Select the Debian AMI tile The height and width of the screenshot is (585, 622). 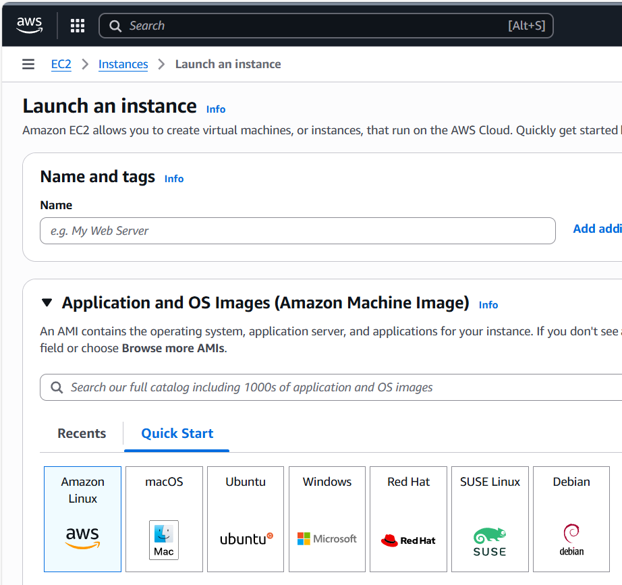click(571, 519)
